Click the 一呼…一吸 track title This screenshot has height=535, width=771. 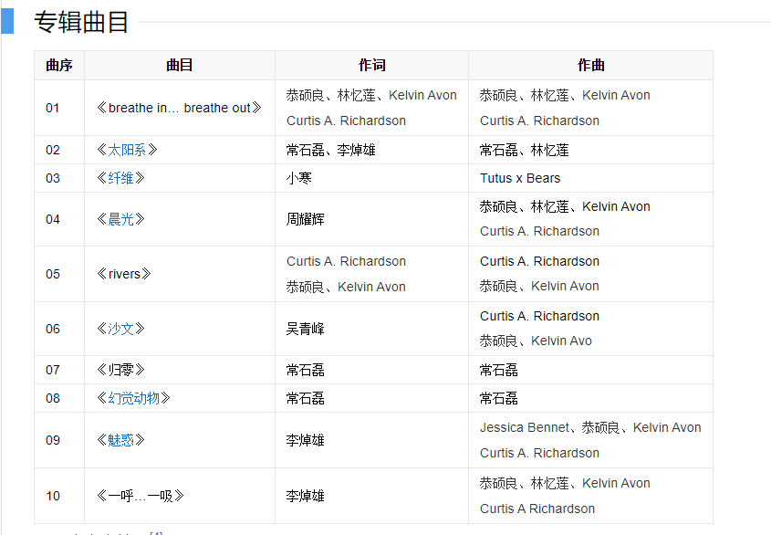click(141, 496)
